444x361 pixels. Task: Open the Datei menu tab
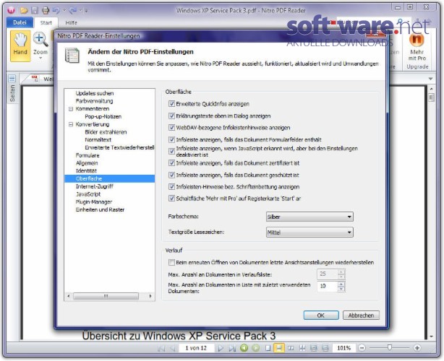[20, 22]
